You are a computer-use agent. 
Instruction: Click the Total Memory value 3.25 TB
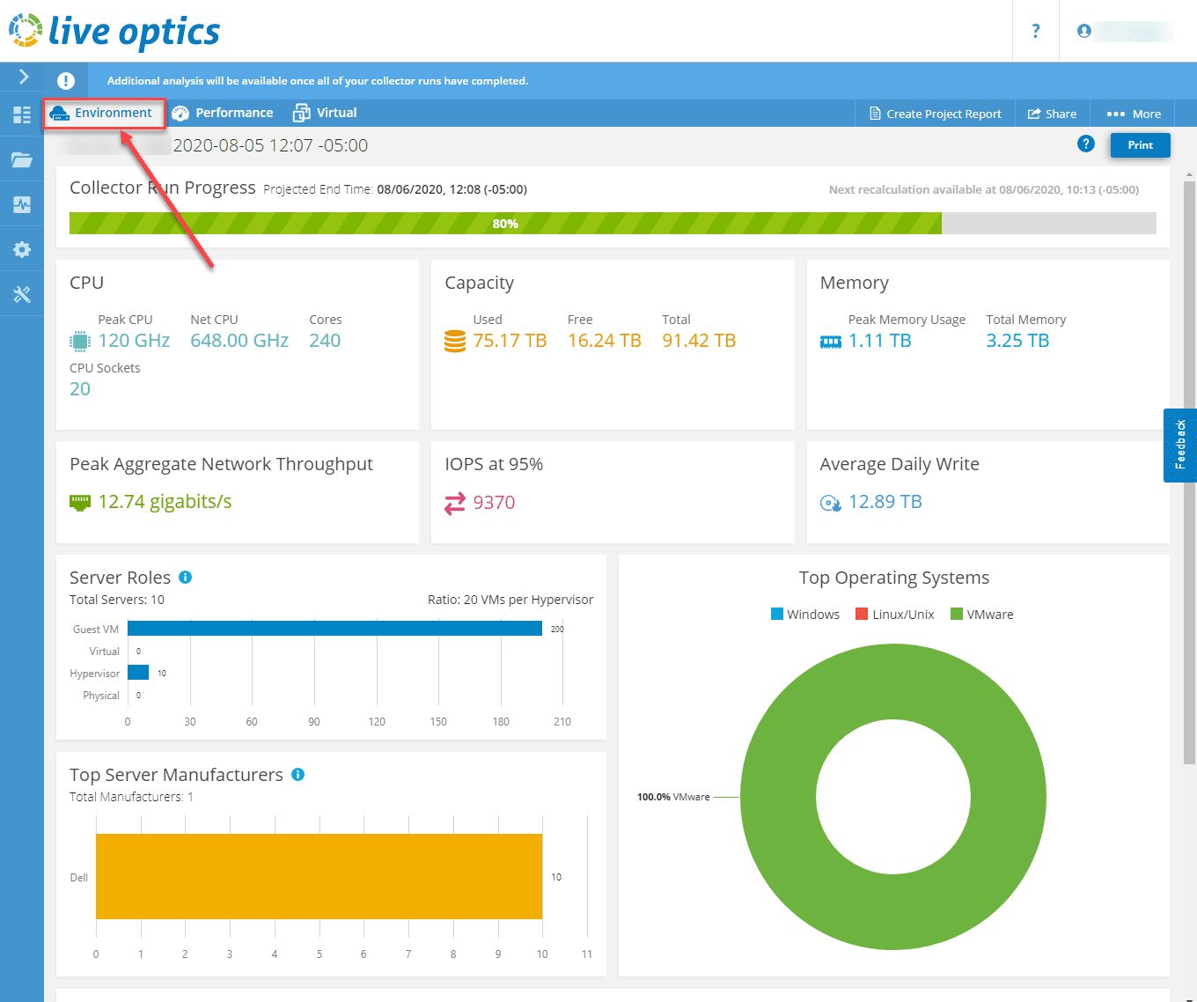pyautogui.click(x=1017, y=341)
